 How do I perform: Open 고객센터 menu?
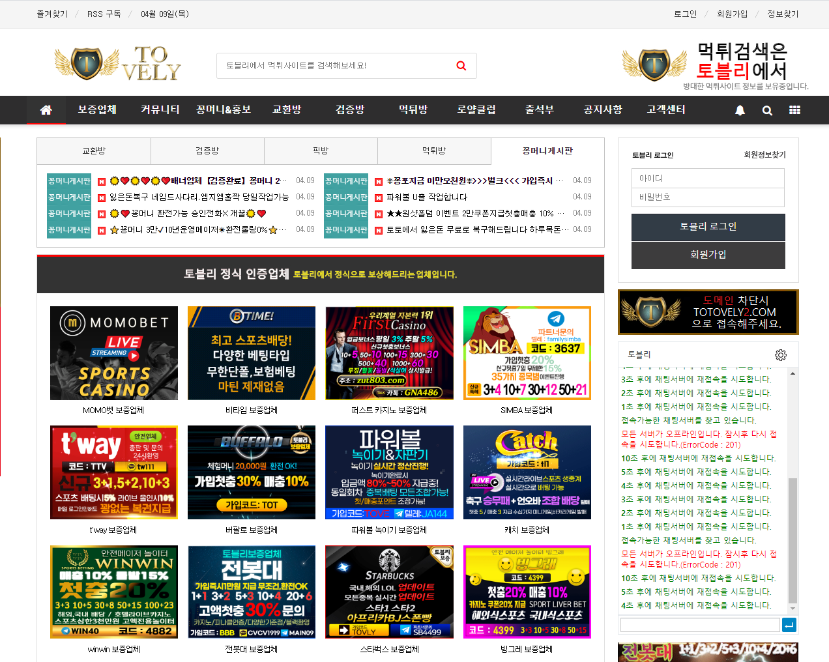coord(666,109)
